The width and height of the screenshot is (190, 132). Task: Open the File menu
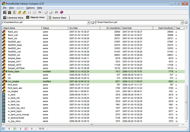(x=5, y=8)
